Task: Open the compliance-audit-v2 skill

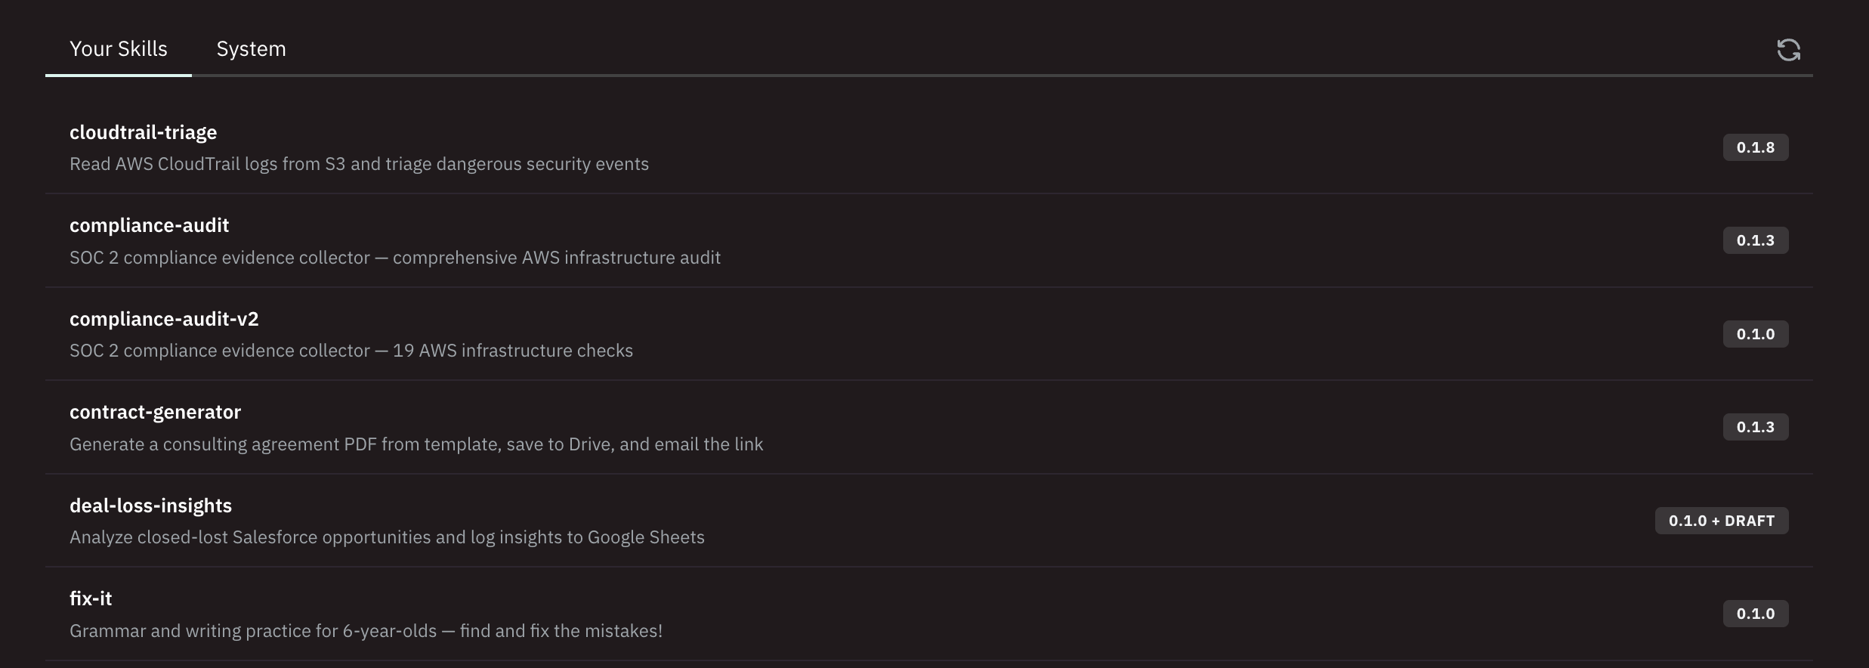Action: [x=164, y=319]
